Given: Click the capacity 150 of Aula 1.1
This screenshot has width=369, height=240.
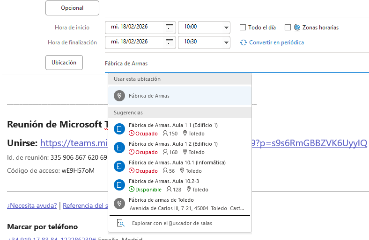Looking at the screenshot, I should click(x=170, y=134).
